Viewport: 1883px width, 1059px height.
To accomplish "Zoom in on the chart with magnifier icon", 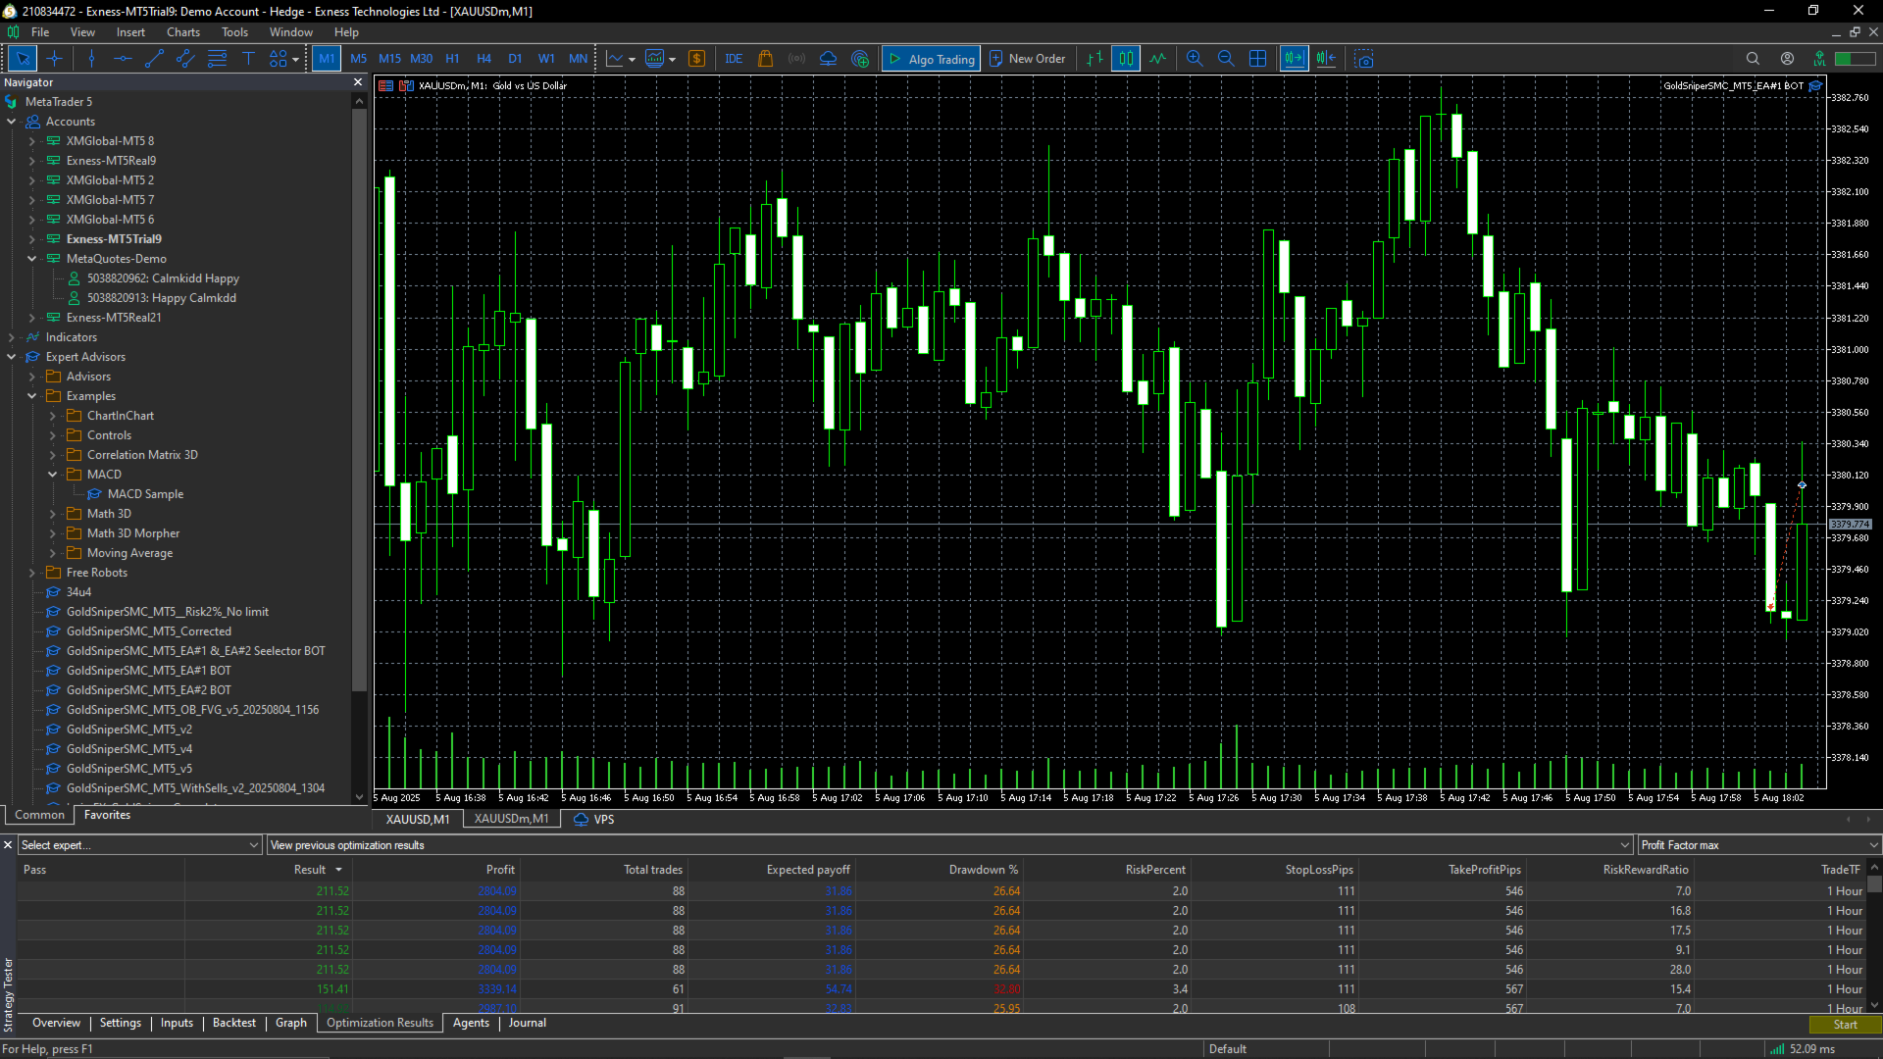I will 1195,58.
